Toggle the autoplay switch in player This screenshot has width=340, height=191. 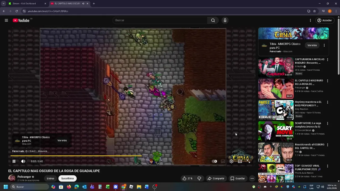[x=214, y=161]
